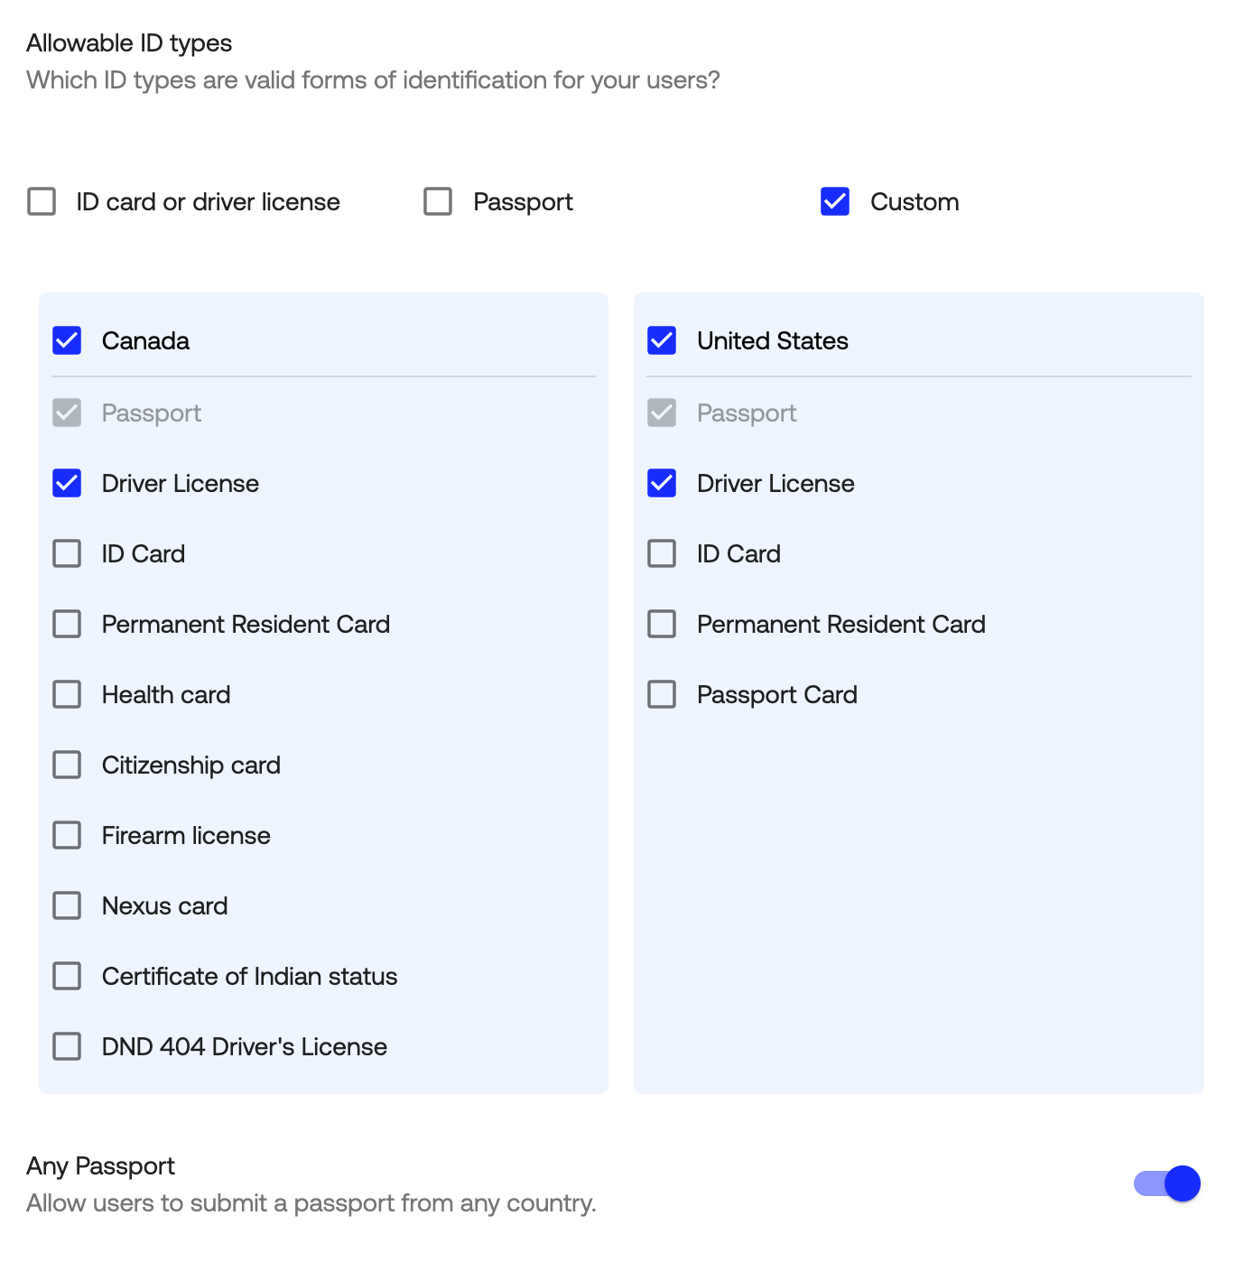Uncheck the Custom ID type checkbox
The width and height of the screenshot is (1244, 1262).
835,201
